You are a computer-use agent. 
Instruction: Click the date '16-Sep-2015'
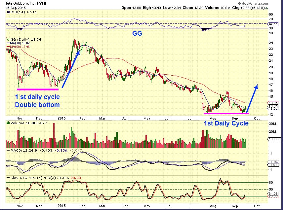pos(16,8)
